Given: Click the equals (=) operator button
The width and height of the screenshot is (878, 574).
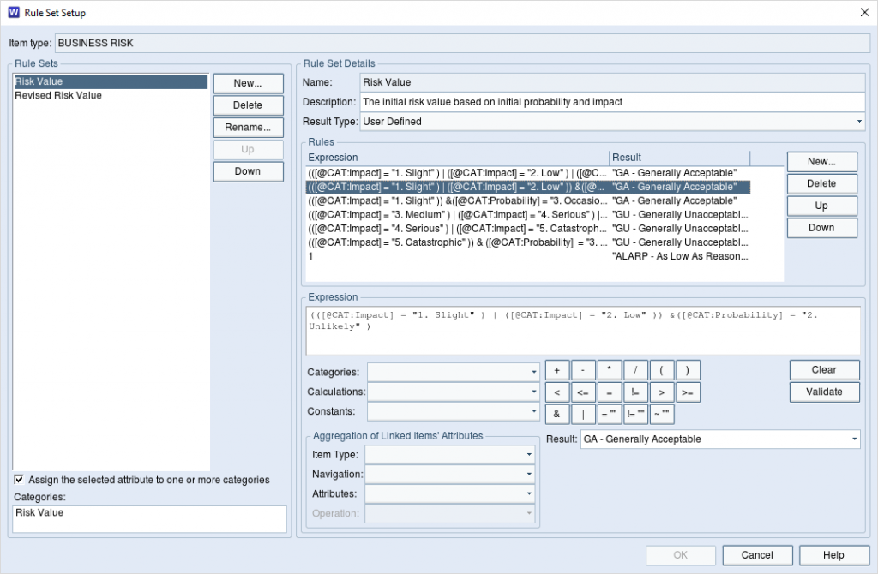Looking at the screenshot, I should pos(609,392).
